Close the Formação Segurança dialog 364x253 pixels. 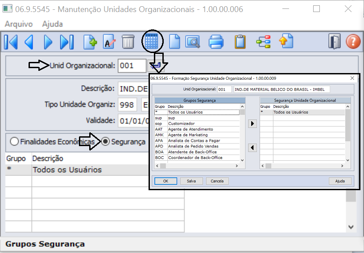click(352, 78)
